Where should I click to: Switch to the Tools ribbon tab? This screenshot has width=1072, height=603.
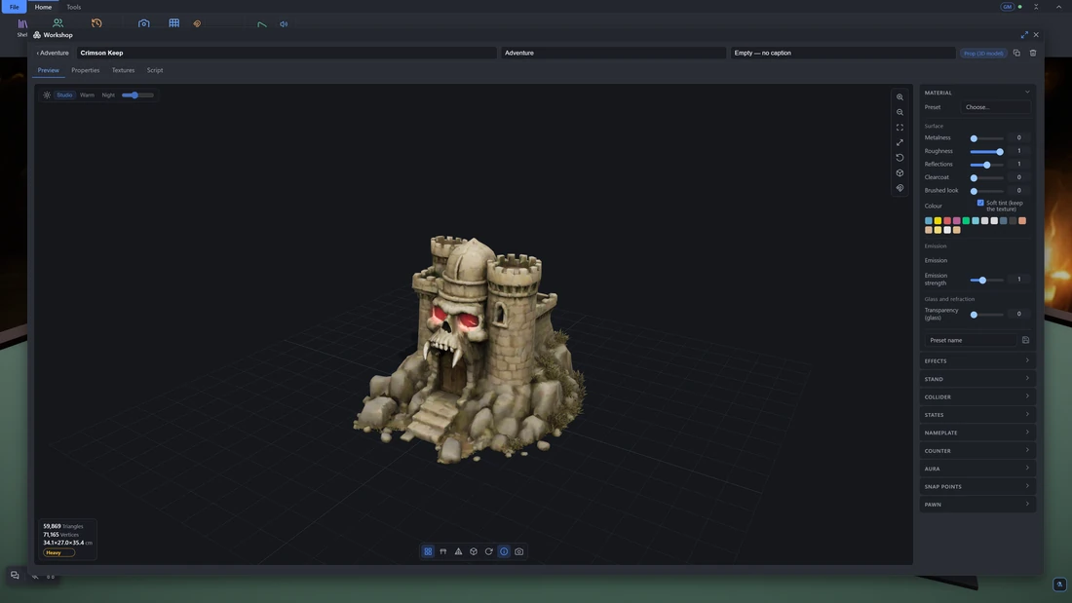tap(74, 7)
